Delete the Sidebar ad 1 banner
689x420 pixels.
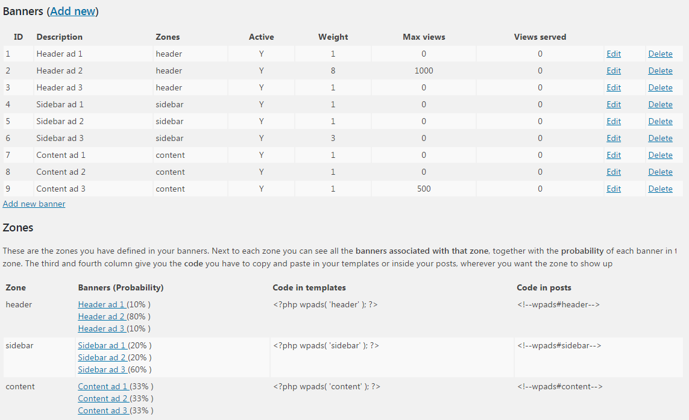tap(660, 105)
